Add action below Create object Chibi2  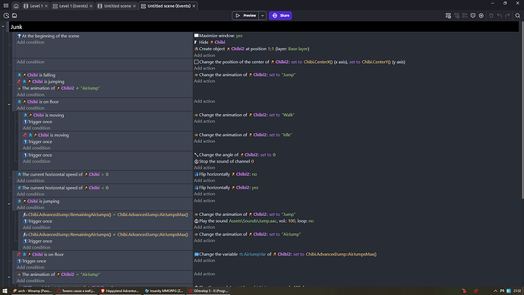(204, 56)
